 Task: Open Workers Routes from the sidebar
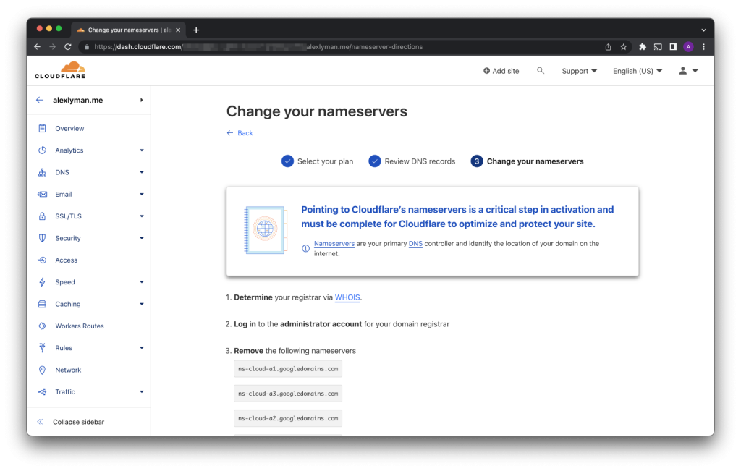point(79,326)
